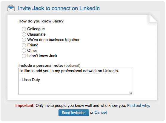Image resolution: width=166 pixels, height=123 pixels.
Task: Click the Send Invitation button
Action: click(74, 113)
